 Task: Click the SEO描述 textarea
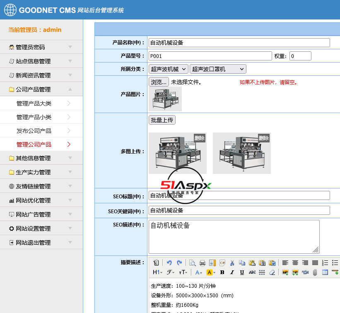tap(234, 237)
